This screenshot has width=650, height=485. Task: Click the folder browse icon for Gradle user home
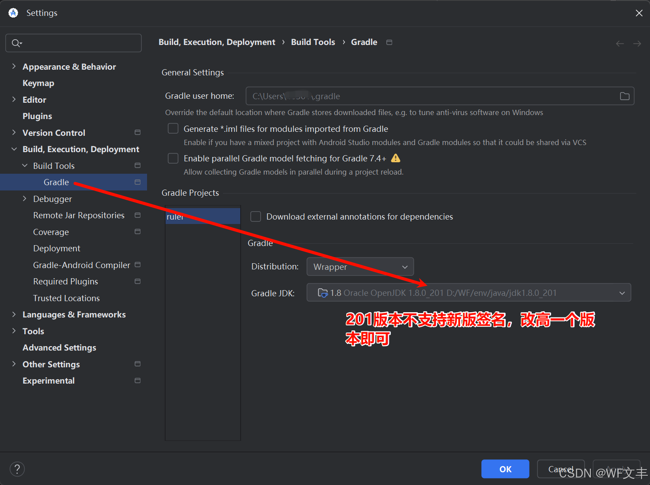[624, 96]
